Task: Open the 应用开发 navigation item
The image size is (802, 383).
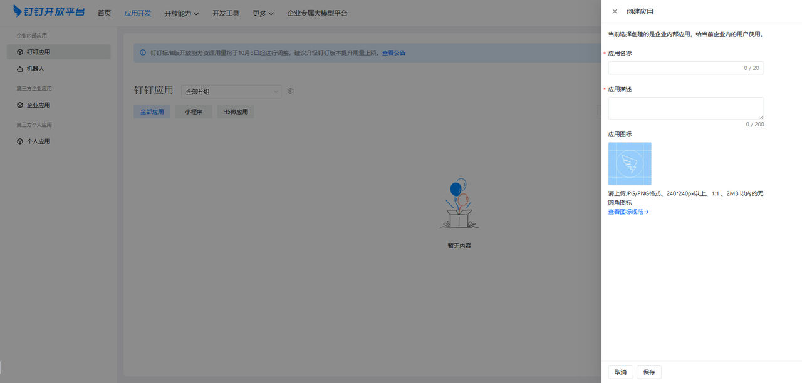Action: pos(138,13)
